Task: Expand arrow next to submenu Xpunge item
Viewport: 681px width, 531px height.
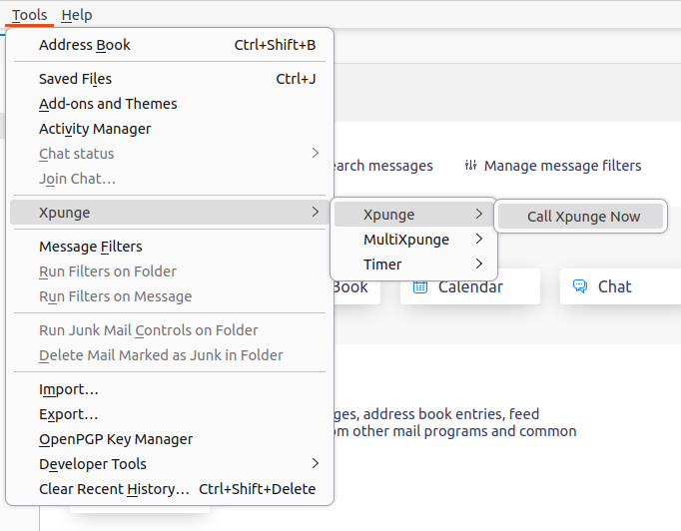Action: pyautogui.click(x=479, y=214)
